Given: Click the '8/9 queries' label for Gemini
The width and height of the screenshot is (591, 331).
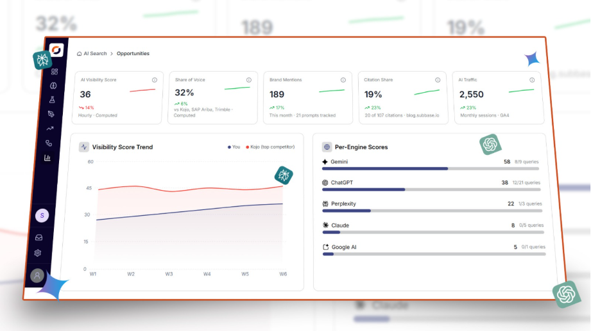Looking at the screenshot, I should coord(527,162).
